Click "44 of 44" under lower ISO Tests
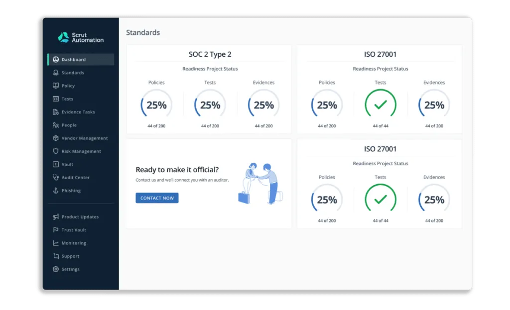This screenshot has height=310, width=510. click(x=380, y=220)
